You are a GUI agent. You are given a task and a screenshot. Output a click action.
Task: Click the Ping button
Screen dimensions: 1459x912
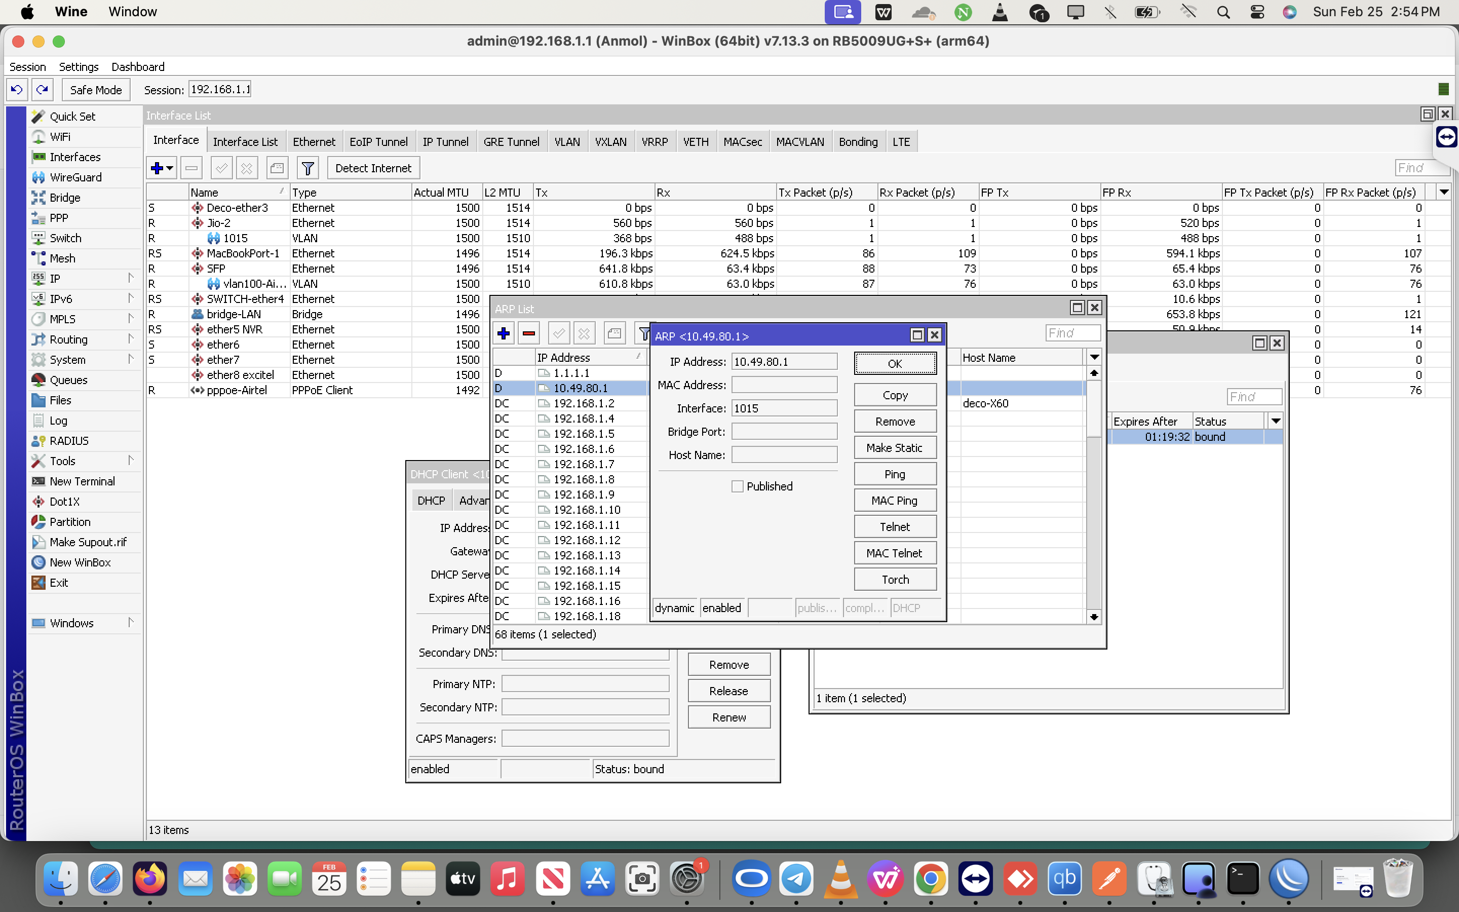895,475
